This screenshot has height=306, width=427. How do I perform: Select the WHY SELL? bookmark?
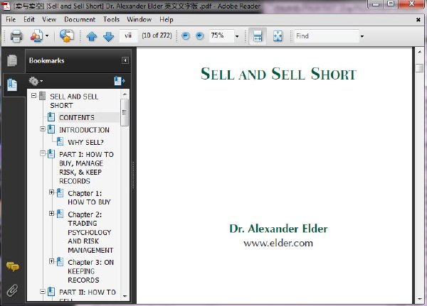pyautogui.click(x=85, y=142)
